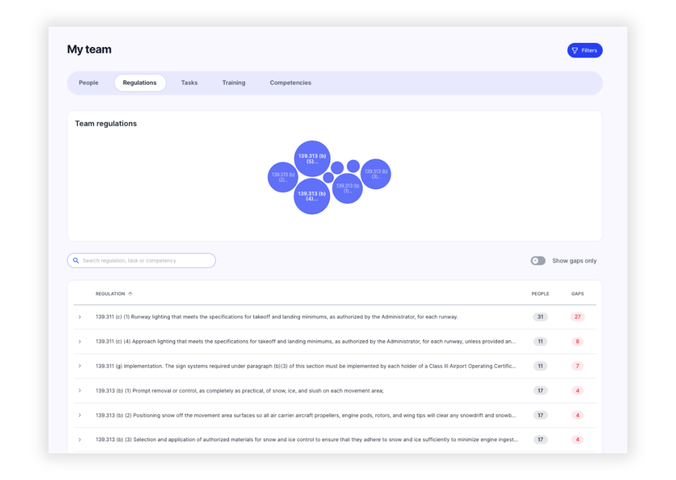The image size is (676, 480).
Task: Click the 139.313 (b) (5) bubble
Action: (x=312, y=159)
